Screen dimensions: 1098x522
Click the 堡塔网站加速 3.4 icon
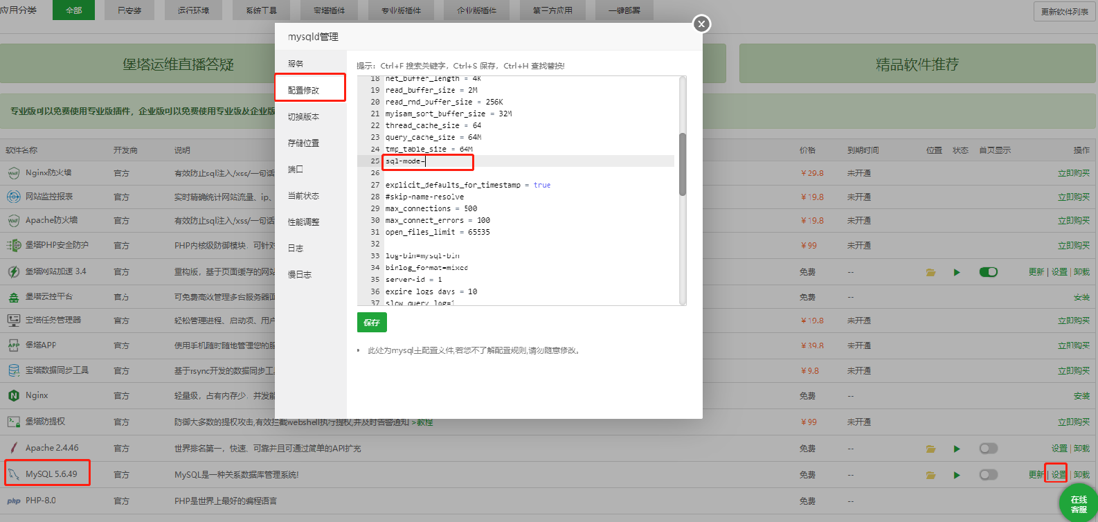click(x=14, y=271)
